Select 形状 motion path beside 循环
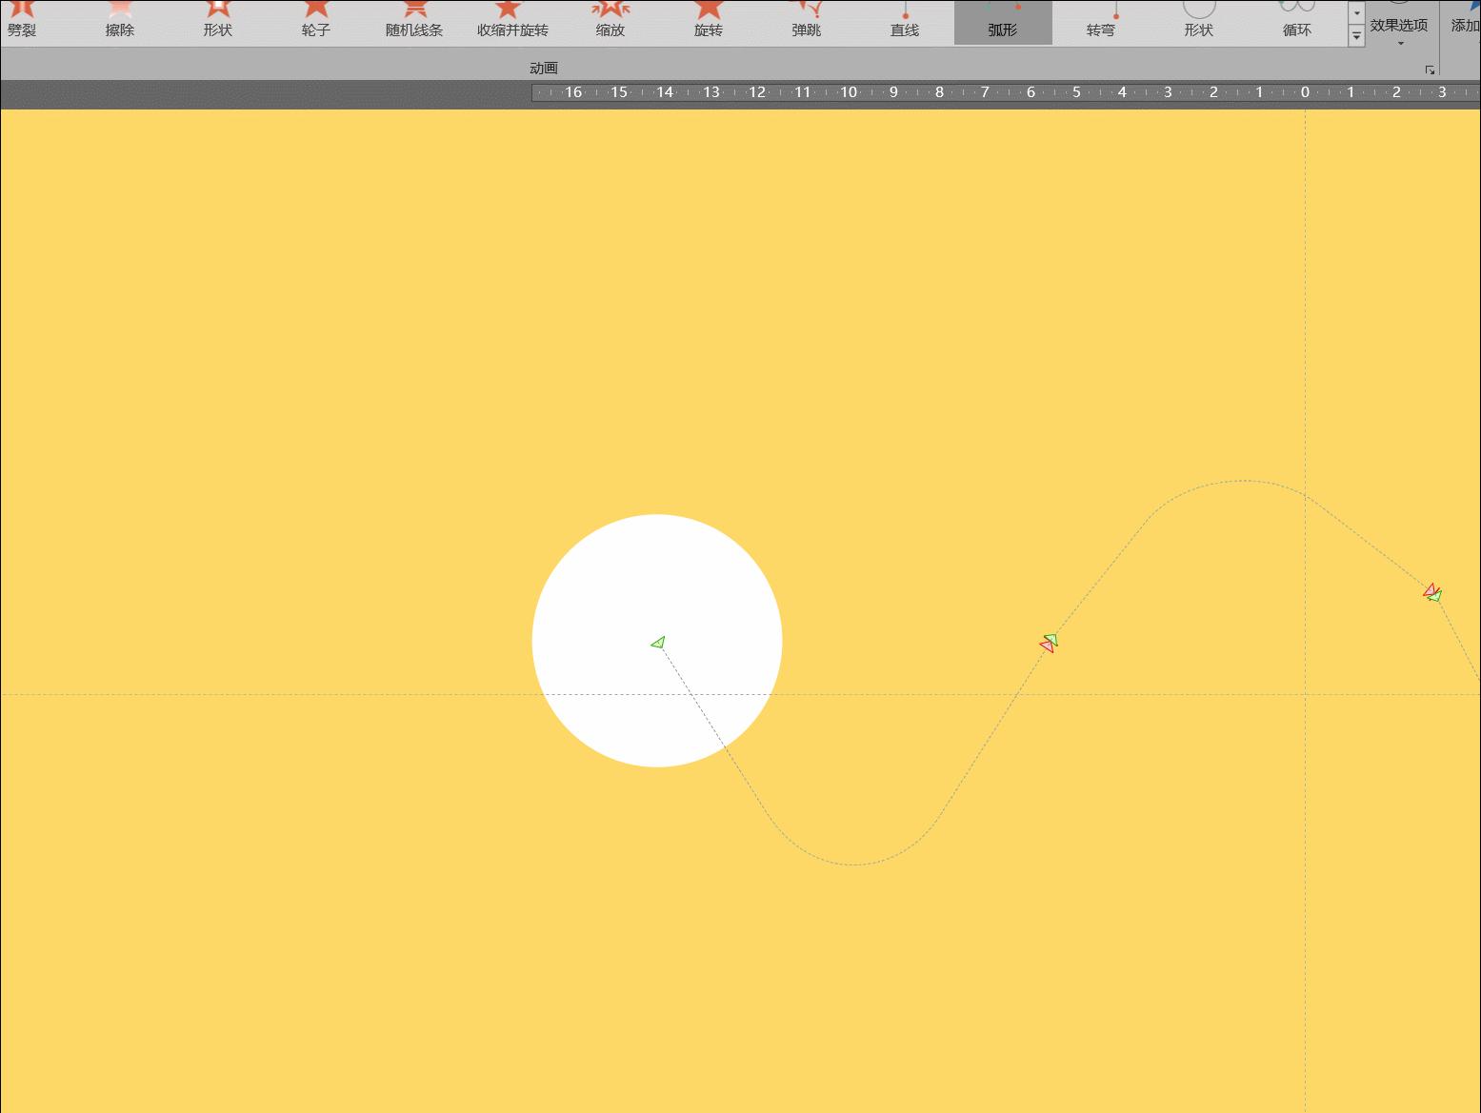The width and height of the screenshot is (1481, 1113). pyautogui.click(x=1199, y=21)
